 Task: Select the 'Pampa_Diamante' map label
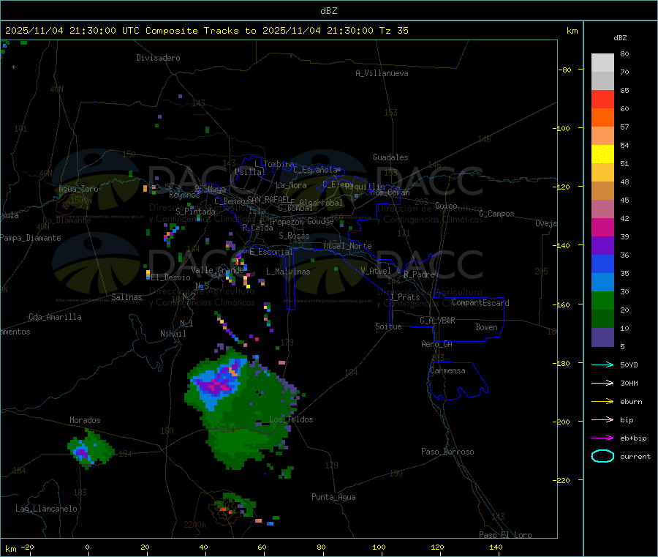point(31,238)
